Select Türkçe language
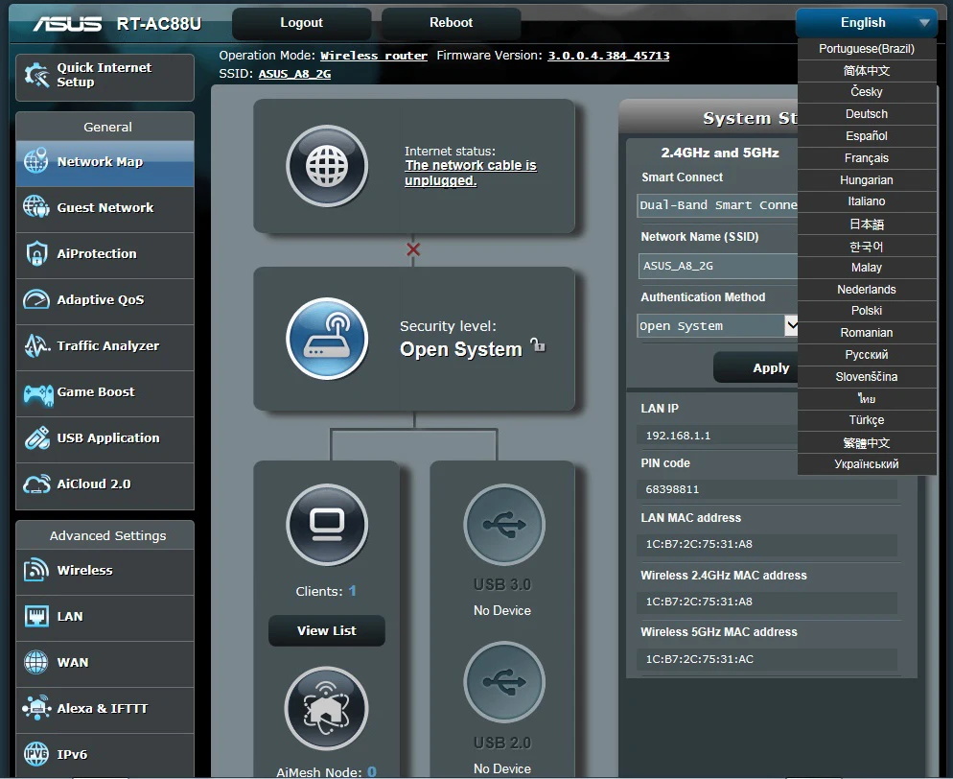This screenshot has width=953, height=779. pos(867,420)
